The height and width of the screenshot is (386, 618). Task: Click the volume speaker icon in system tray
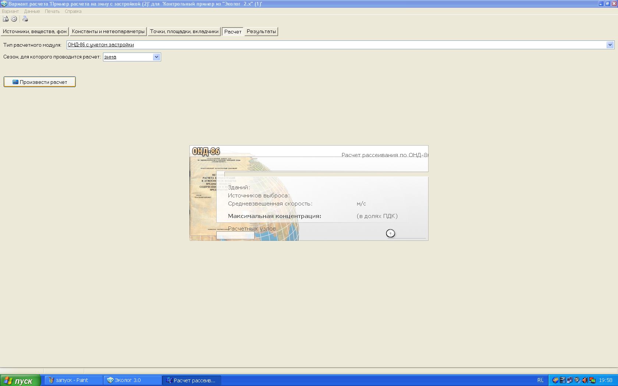click(x=585, y=380)
